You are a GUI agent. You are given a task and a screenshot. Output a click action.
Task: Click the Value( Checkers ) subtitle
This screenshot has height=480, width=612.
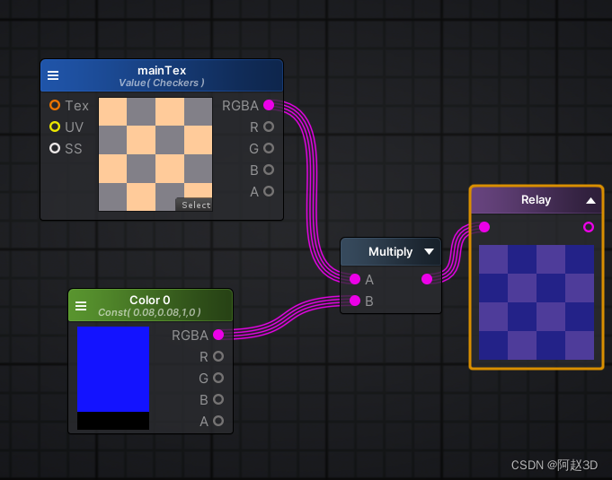pos(162,83)
